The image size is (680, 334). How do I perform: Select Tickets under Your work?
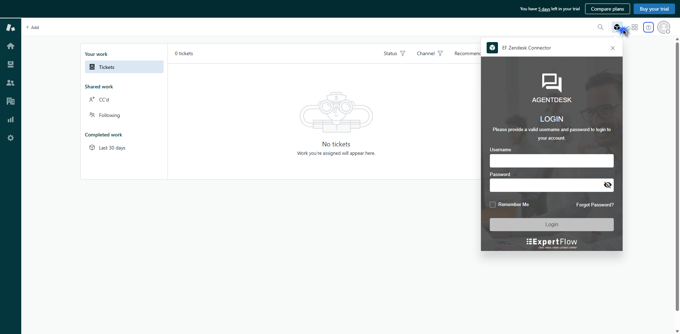tap(124, 67)
